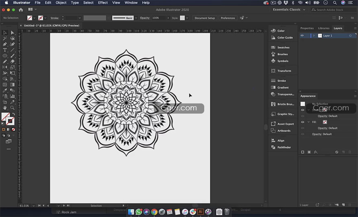Open the Effect menu
The height and width of the screenshot is (217, 358).
tap(103, 2)
